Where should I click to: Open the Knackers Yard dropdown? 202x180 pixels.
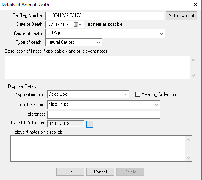[157, 105]
